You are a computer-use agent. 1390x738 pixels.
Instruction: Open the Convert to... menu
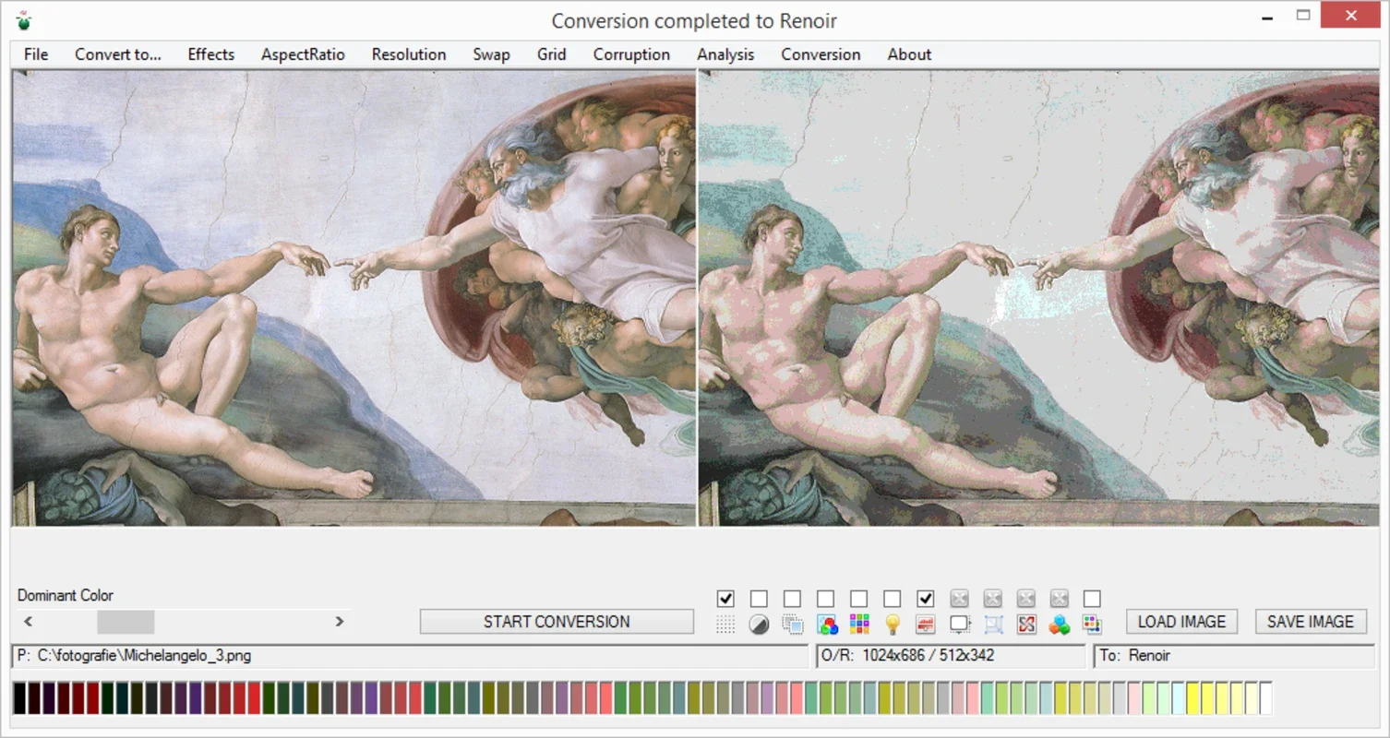click(118, 54)
